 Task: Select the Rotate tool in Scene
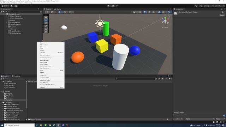coord(46,23)
